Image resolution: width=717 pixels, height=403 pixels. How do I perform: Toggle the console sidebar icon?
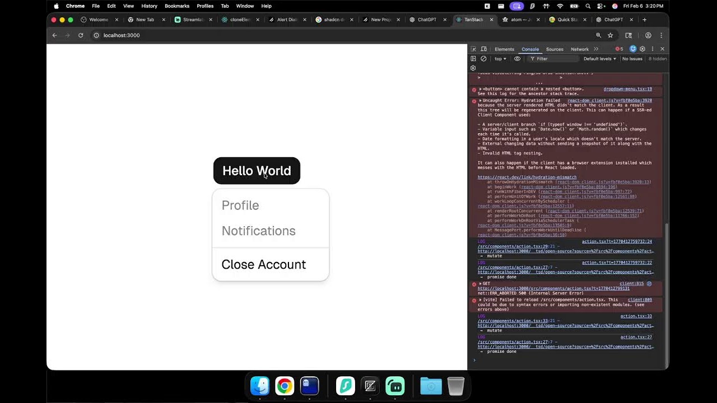point(473,59)
